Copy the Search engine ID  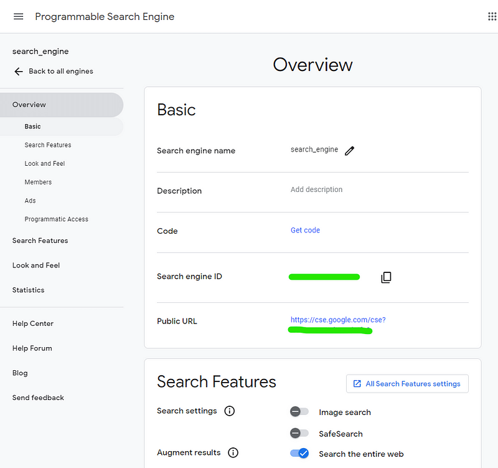386,277
